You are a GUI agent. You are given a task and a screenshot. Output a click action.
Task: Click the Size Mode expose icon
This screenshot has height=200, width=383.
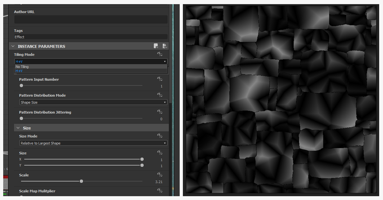(x=160, y=136)
